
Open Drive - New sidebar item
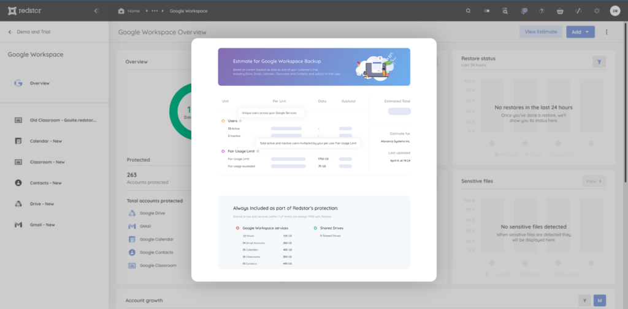tap(42, 204)
